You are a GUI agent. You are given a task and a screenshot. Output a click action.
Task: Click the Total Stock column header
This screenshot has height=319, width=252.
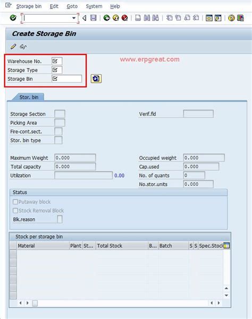tap(122, 246)
